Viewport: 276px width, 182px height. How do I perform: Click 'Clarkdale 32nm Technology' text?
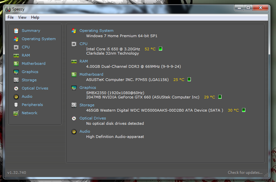point(113,53)
